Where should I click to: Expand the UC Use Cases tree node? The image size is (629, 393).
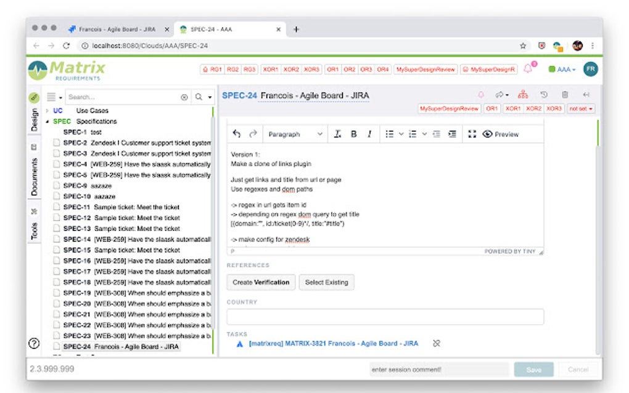pyautogui.click(x=47, y=110)
